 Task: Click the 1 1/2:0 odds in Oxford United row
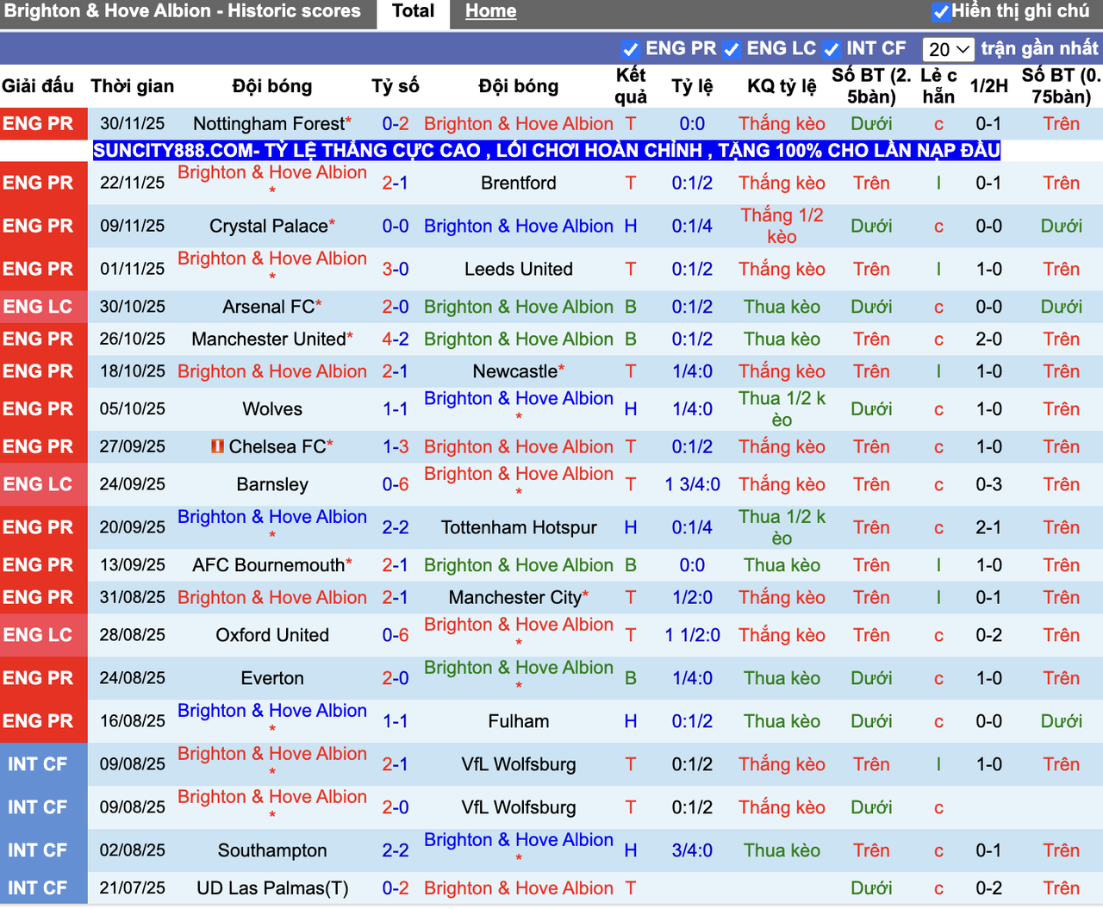tap(692, 635)
